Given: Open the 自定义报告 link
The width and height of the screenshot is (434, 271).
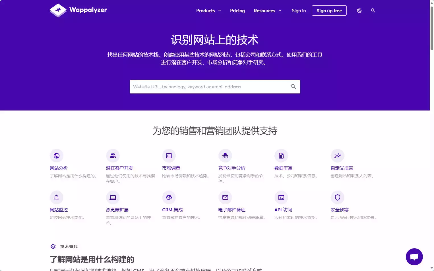Looking at the screenshot, I should tap(342, 168).
